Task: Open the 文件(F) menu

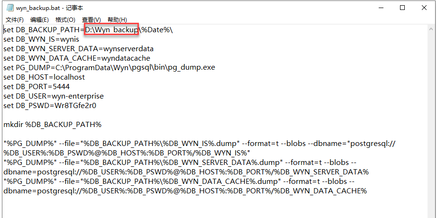Action: click(15, 20)
